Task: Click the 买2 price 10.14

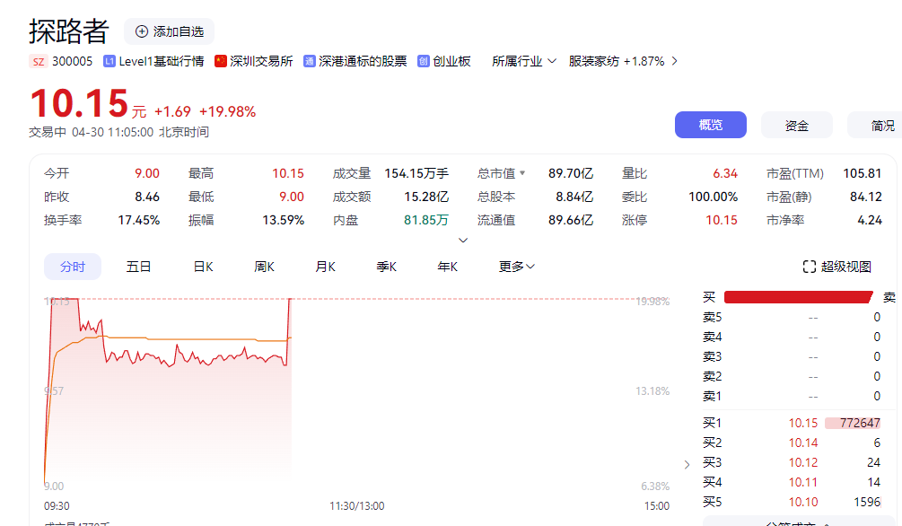Action: coord(802,443)
